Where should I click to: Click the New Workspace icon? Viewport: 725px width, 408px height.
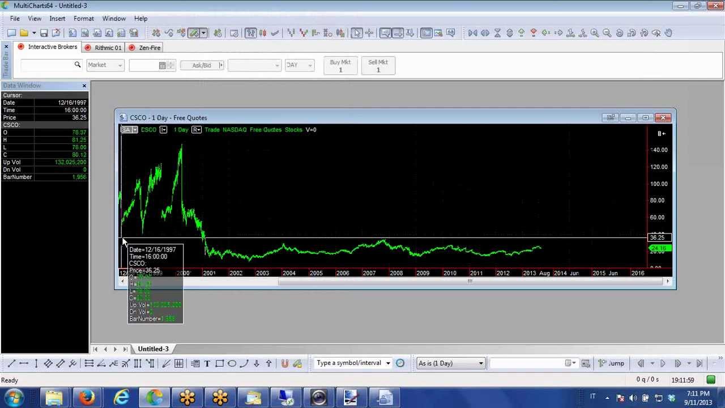tap(12, 33)
